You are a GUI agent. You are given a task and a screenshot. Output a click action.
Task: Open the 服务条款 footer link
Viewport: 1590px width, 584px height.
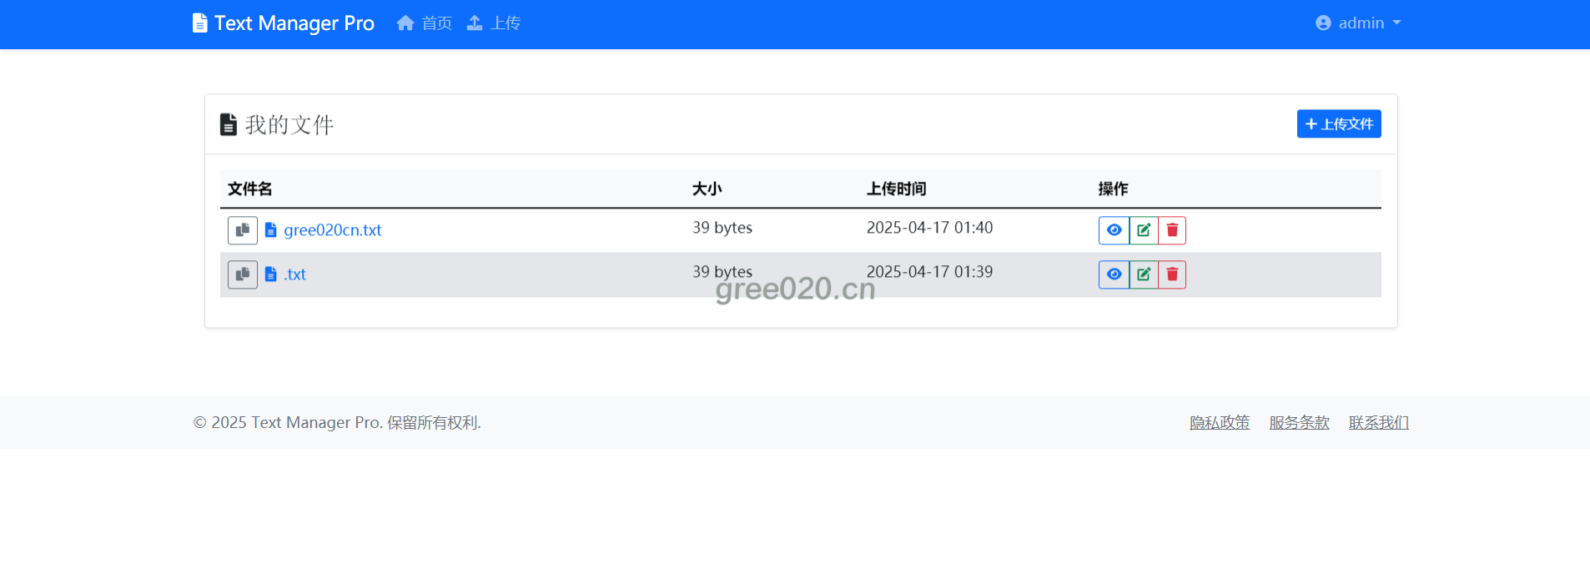tap(1299, 423)
